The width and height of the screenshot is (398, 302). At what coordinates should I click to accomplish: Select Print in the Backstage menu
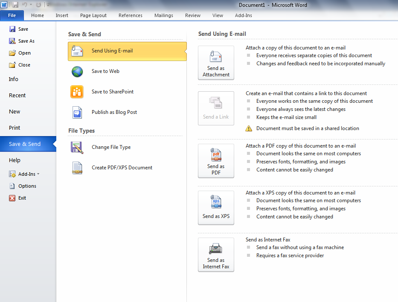click(x=15, y=128)
